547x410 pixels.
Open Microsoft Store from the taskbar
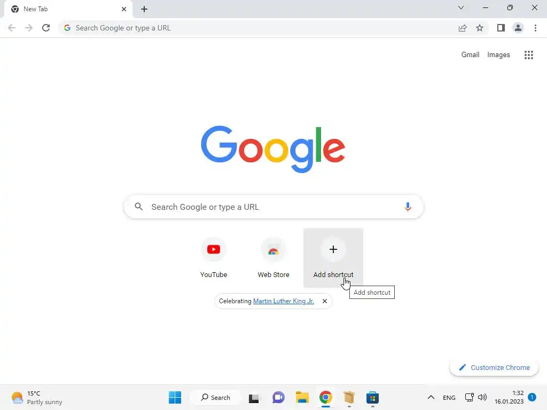(372, 397)
